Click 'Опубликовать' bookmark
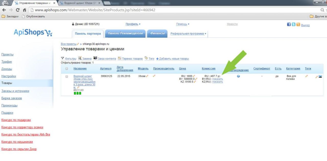Viewport: 327px width, 161px height. (x=33, y=16)
